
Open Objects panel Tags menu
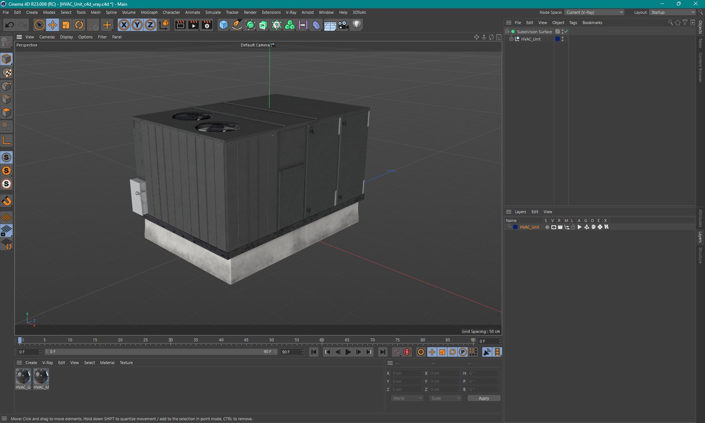(x=573, y=23)
